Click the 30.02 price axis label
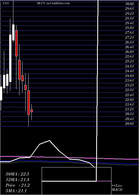The height and width of the screenshot is (195, 139). point(130,4)
